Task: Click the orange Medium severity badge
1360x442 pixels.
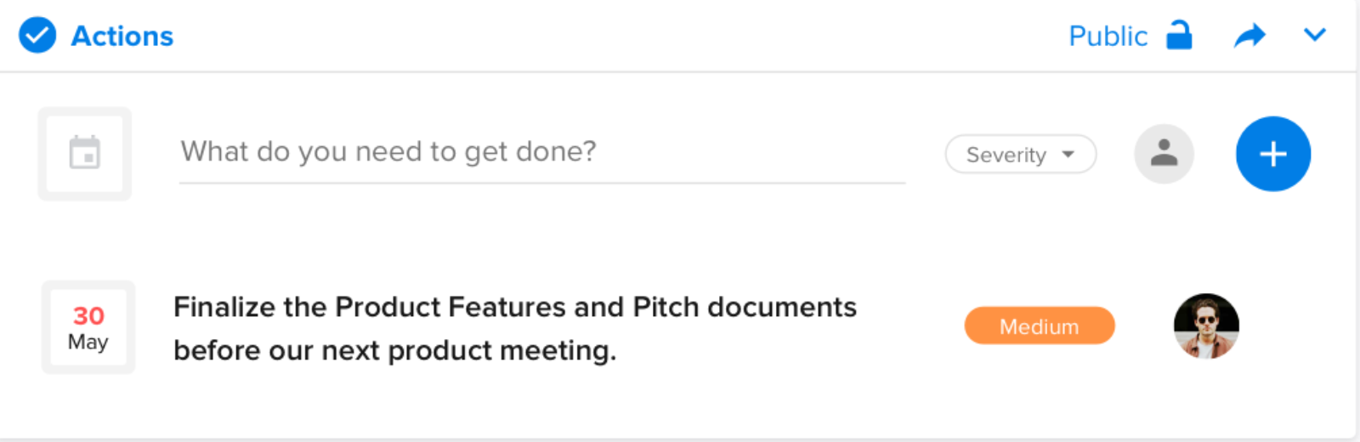Action: (1040, 326)
